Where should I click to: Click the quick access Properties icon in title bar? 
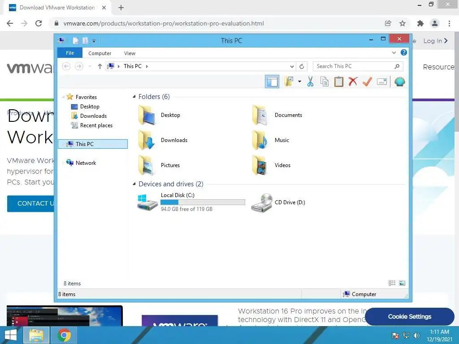point(75,41)
